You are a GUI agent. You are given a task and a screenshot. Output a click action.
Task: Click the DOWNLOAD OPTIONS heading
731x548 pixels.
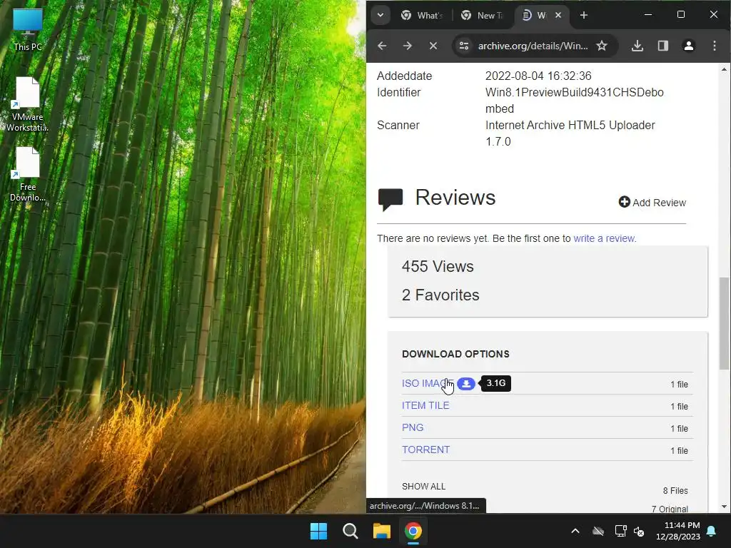coord(455,354)
